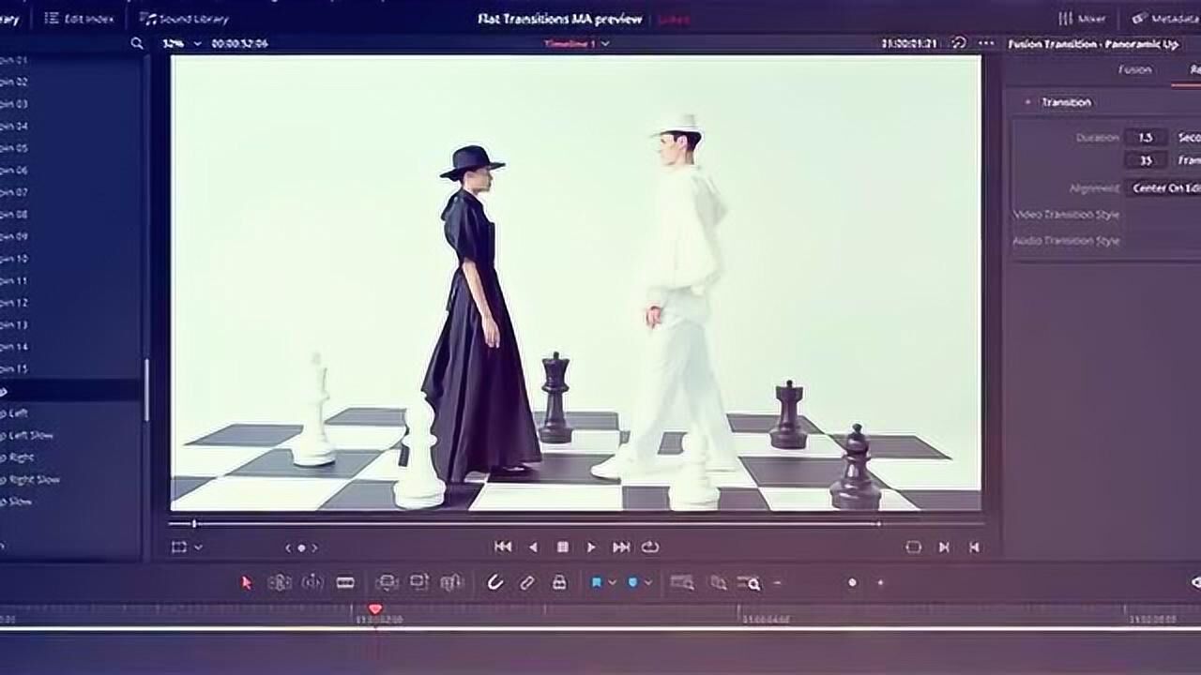Select the Selection mode arrow tool
The image size is (1201, 675).
[x=247, y=582]
